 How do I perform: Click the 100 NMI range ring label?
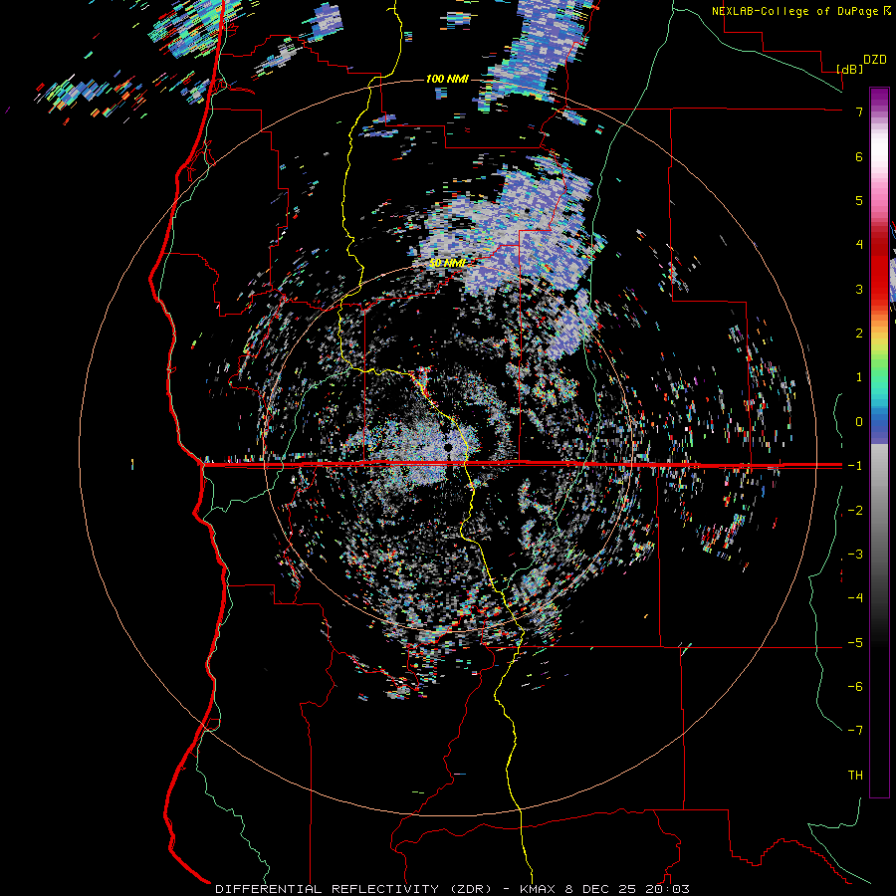(x=447, y=79)
